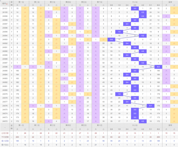The image size is (178, 147).
Task: Click the highlighted 6:0 ratio marker
Action: [158, 67]
